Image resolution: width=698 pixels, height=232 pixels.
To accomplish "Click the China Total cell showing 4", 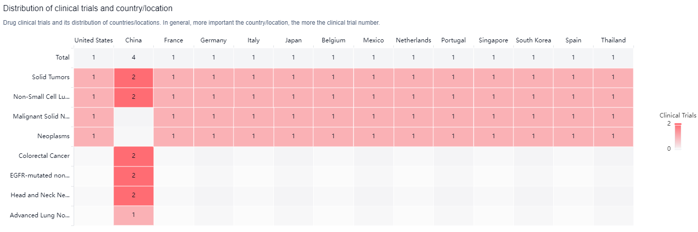I will [x=134, y=57].
